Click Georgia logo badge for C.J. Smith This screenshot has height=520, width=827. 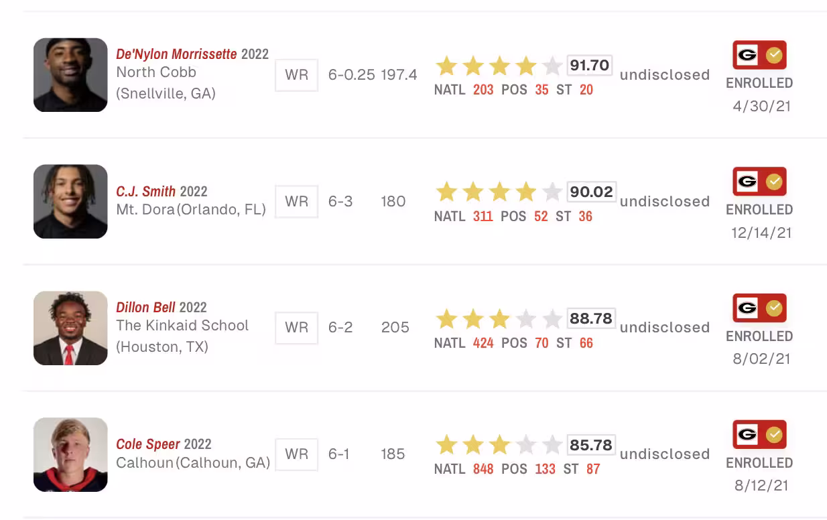coord(747,182)
